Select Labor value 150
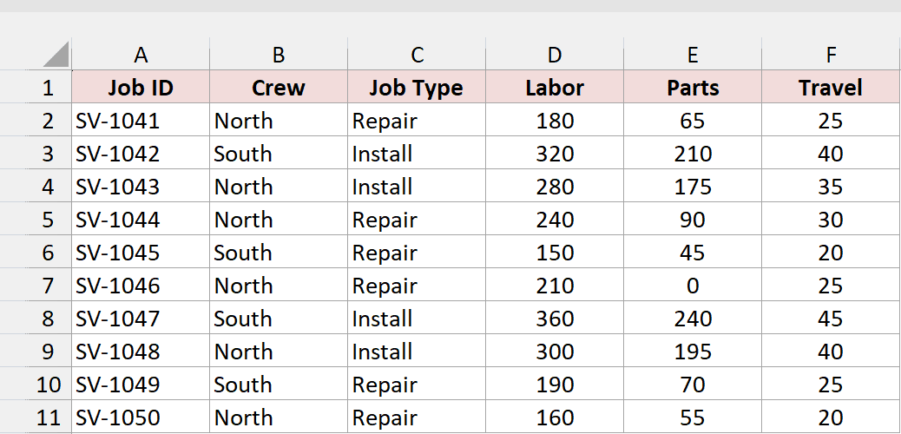The image size is (901, 434). point(555,253)
